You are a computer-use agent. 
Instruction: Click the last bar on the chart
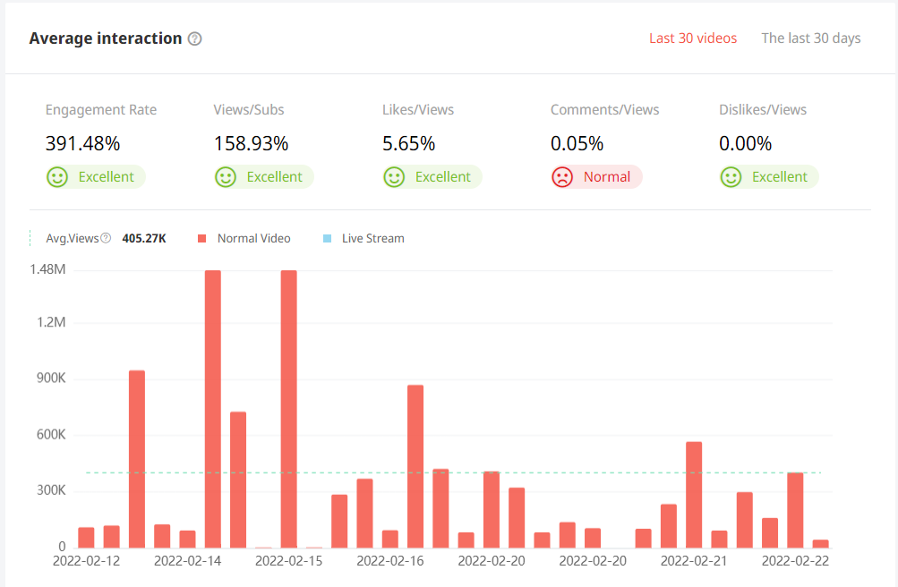click(x=820, y=543)
